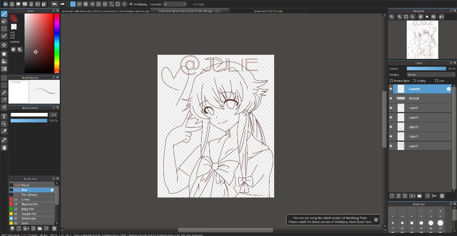Toggle the AntiAliasing checkbox
This screenshot has height=236, width=457.
point(131,4)
